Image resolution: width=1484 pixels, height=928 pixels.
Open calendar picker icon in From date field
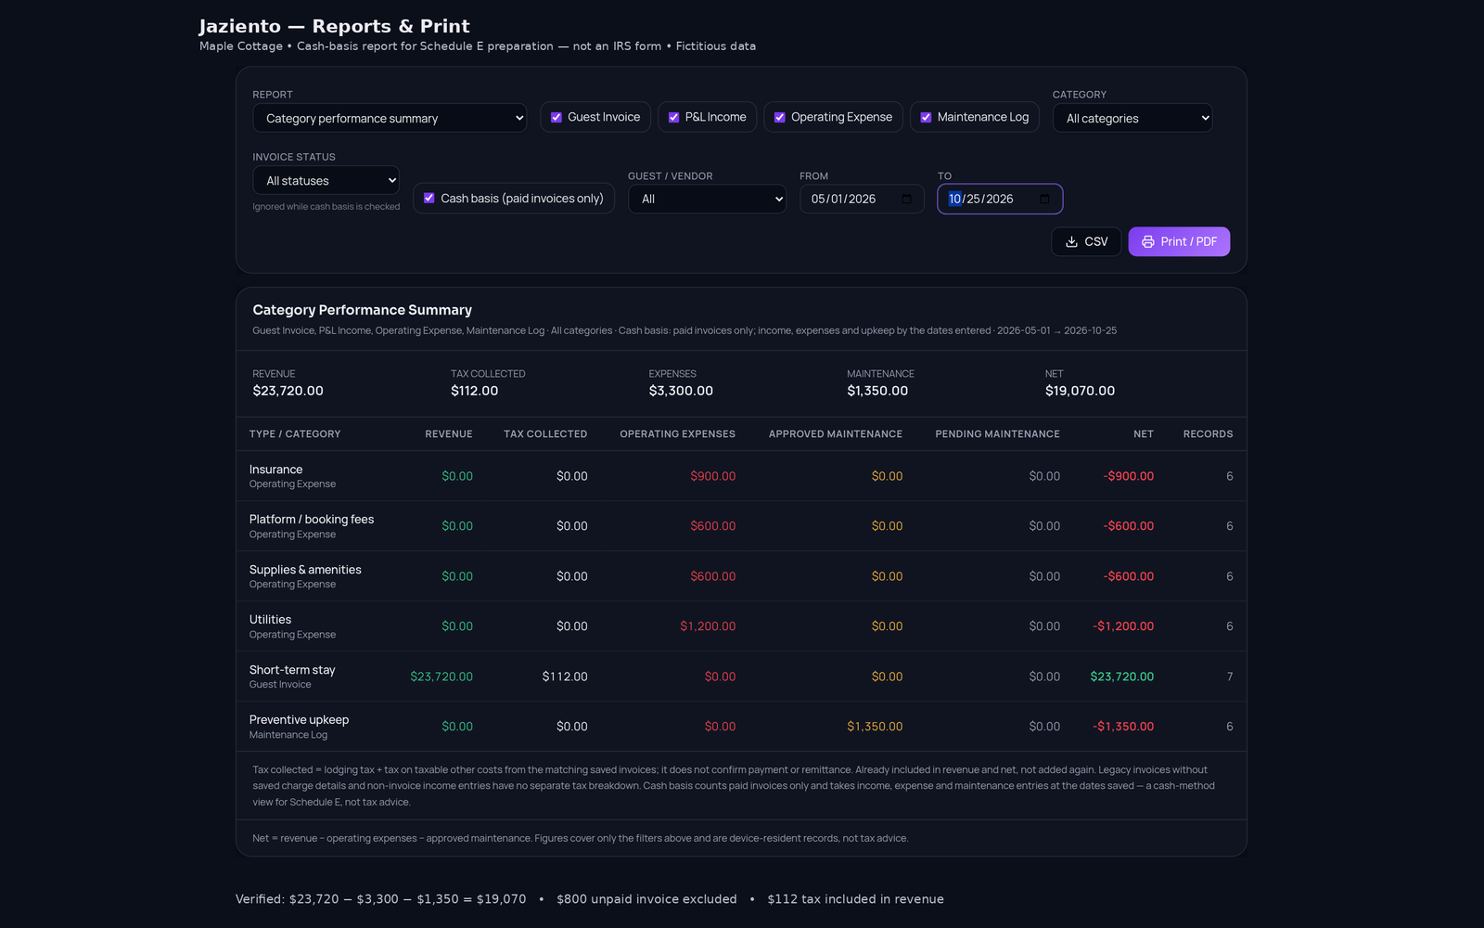(x=906, y=199)
